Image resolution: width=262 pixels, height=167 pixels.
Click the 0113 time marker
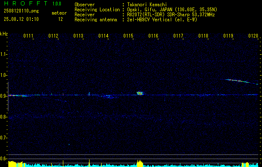click(78, 36)
